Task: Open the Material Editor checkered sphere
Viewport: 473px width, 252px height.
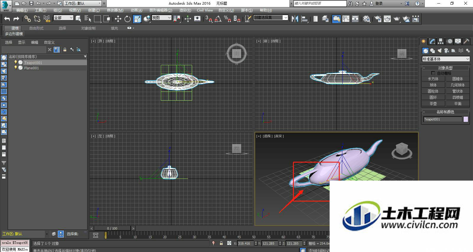Action: pos(367,19)
